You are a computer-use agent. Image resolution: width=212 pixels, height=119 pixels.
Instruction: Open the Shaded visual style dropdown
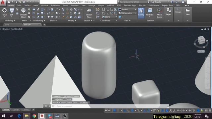pyautogui.click(x=127, y=10)
